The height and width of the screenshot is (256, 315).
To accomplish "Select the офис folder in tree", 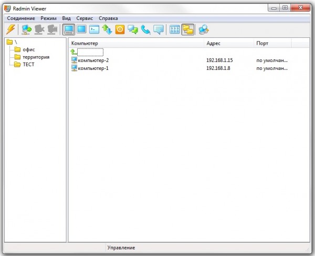I will click(x=25, y=49).
